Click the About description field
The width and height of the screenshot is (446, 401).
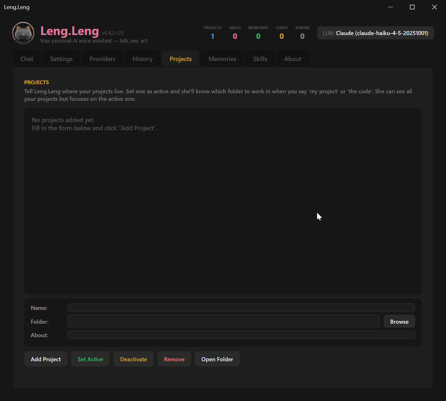pyautogui.click(x=241, y=335)
